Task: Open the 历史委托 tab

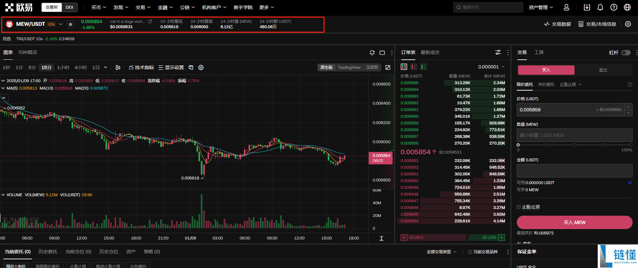Action: pyautogui.click(x=48, y=252)
